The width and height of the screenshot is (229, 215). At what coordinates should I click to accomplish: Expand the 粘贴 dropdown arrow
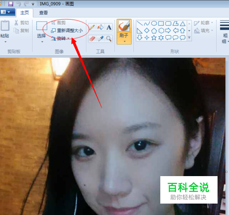click(5, 42)
